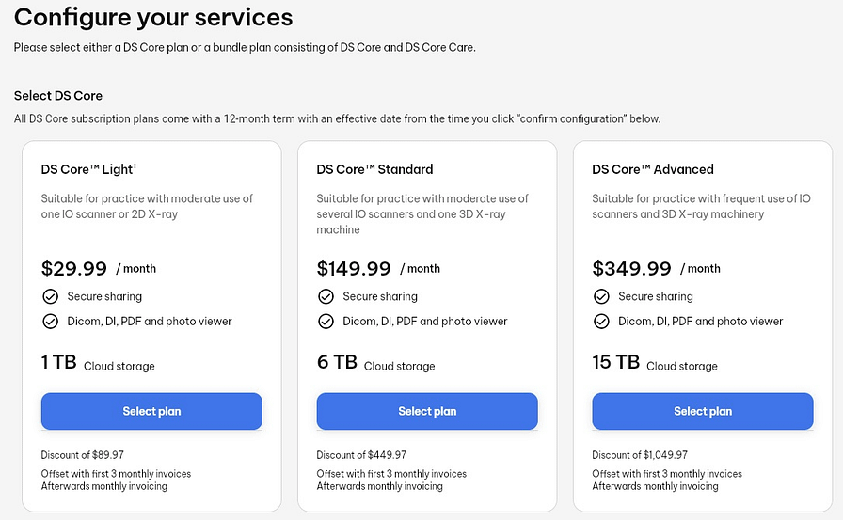Screen dimensions: 843x520
Task: Click the 15 TB cloud storage label
Action: click(x=655, y=363)
